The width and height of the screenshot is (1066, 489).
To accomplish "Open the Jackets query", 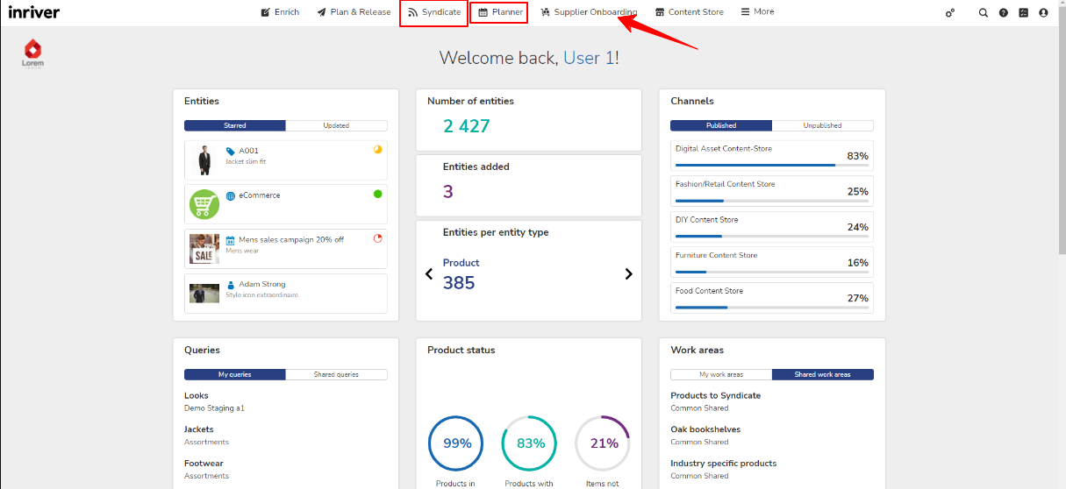I will pos(198,429).
